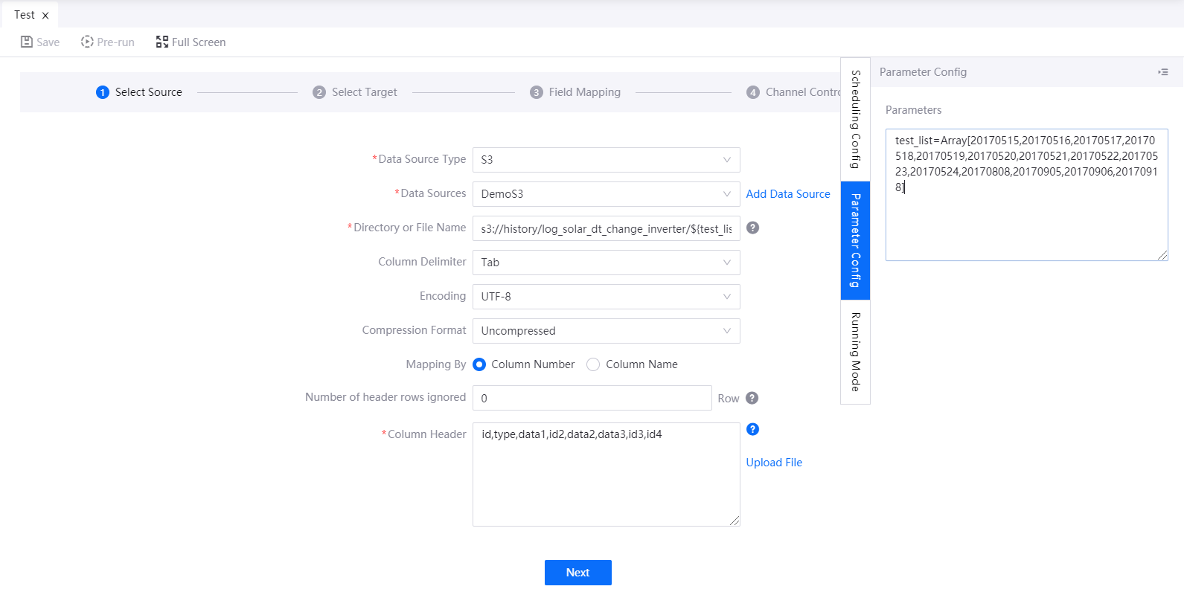The height and width of the screenshot is (592, 1184).
Task: Open the Column Delimiter dropdown showing Tab
Action: pos(607,263)
